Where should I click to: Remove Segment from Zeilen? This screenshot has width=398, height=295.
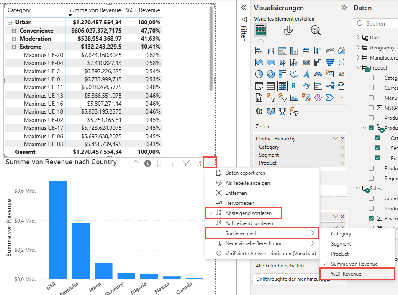tap(342, 155)
